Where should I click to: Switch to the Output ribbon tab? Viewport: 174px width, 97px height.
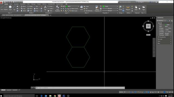(39, 4)
